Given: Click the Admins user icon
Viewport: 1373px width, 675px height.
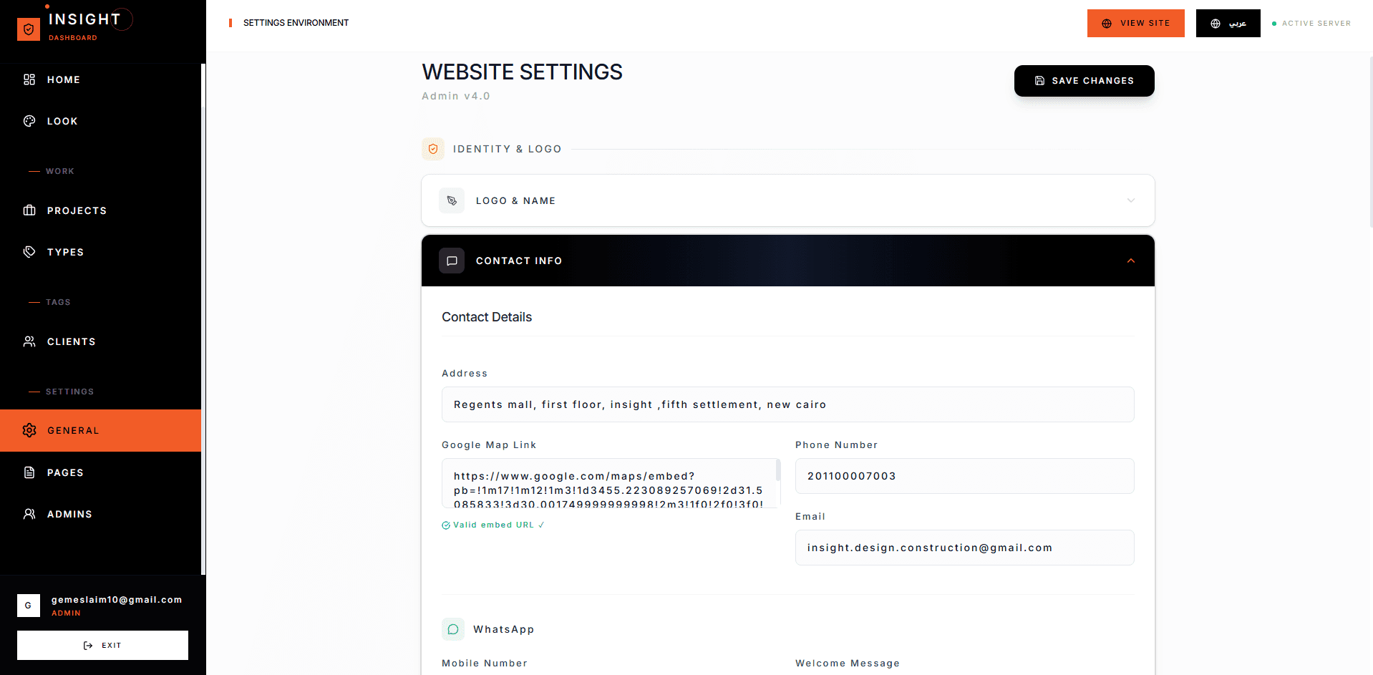Looking at the screenshot, I should [x=29, y=514].
